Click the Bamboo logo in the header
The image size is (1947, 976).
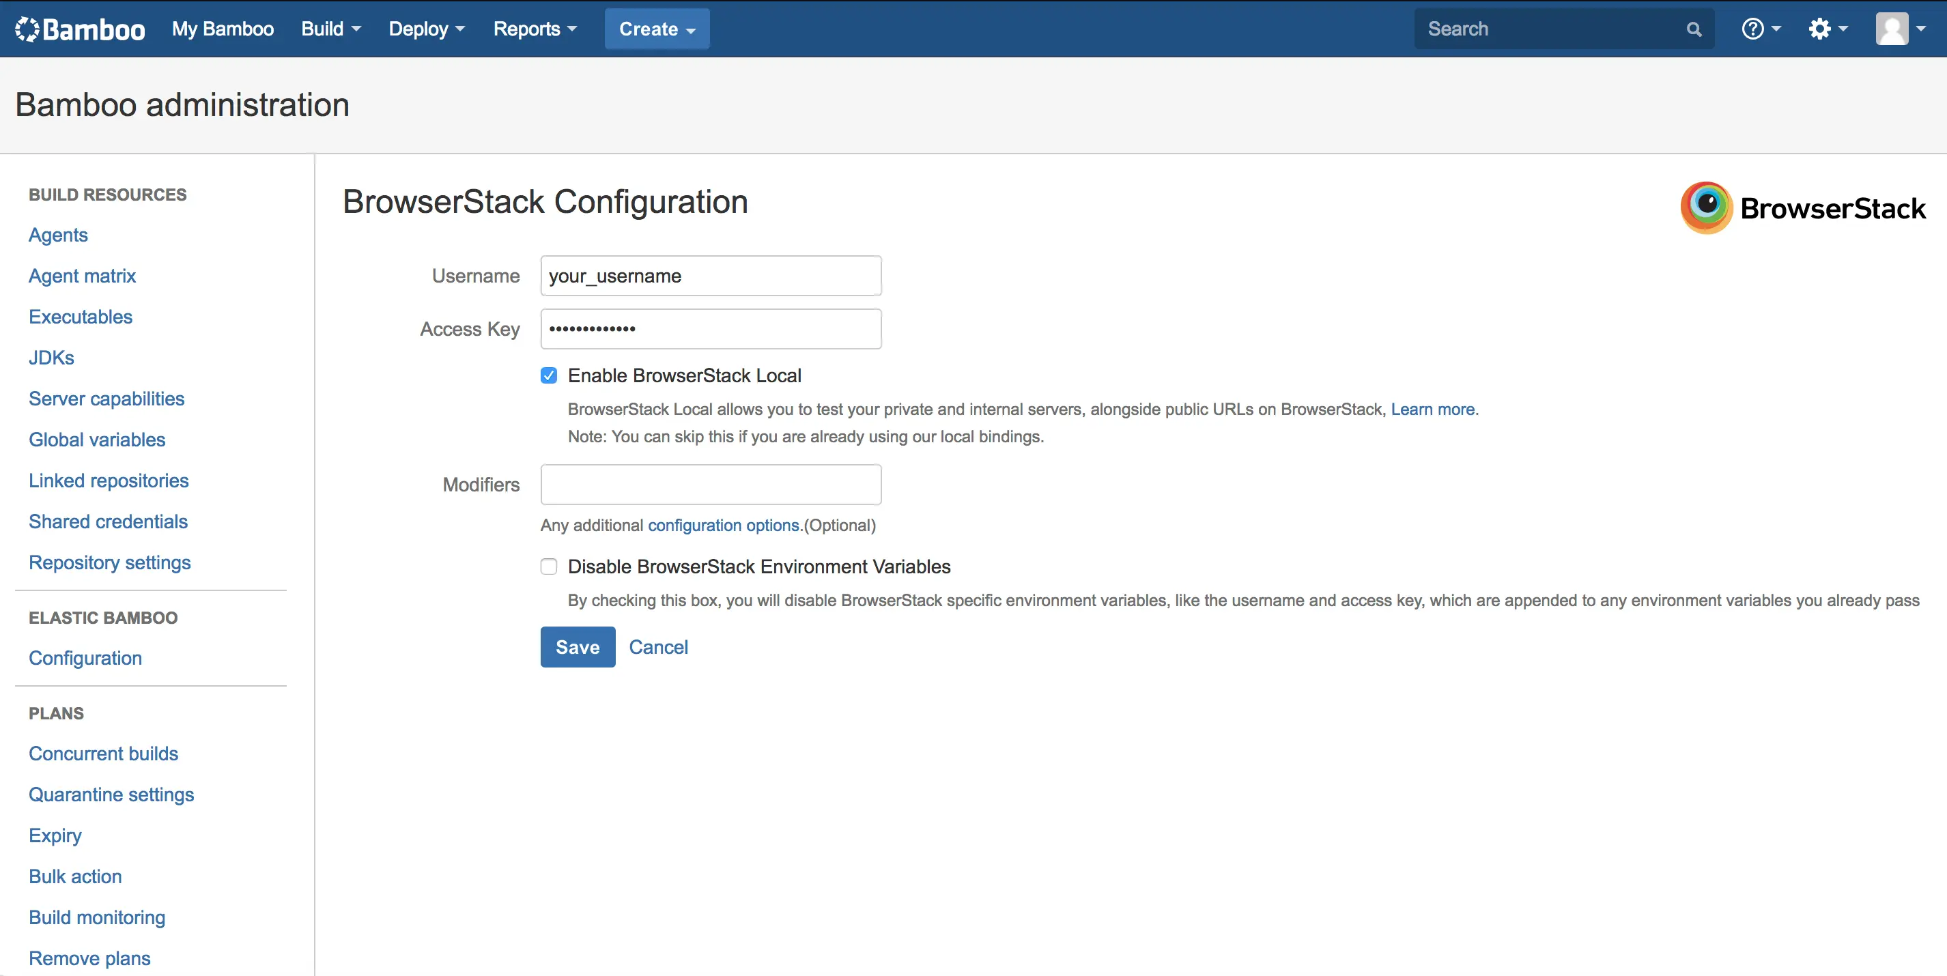pos(80,29)
